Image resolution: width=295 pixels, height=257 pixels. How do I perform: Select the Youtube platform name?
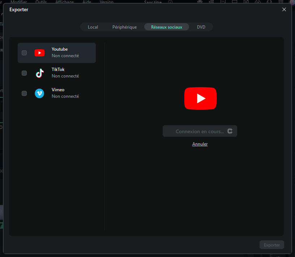click(x=60, y=49)
